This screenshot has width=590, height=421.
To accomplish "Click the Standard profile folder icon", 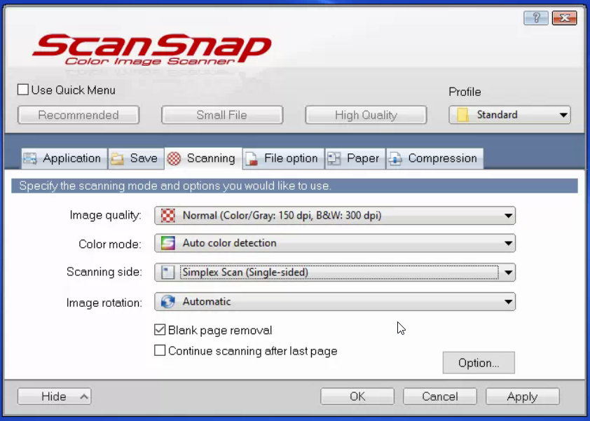I will point(462,115).
